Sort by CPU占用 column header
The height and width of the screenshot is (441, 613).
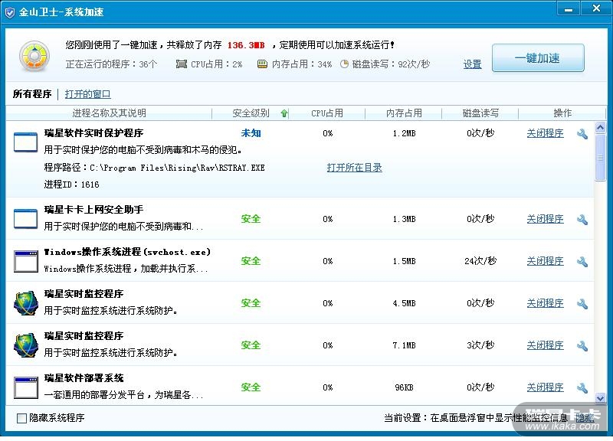tap(327, 113)
